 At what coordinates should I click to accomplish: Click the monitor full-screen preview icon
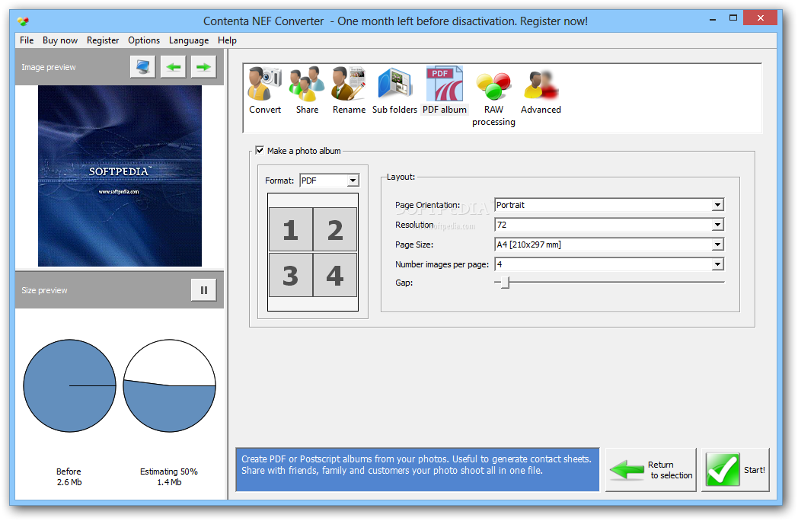[142, 67]
